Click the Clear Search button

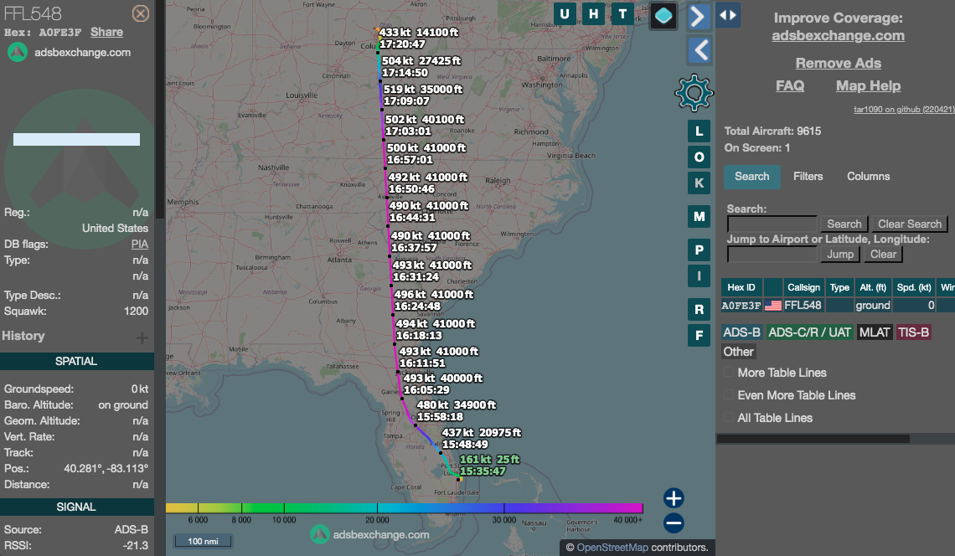910,224
